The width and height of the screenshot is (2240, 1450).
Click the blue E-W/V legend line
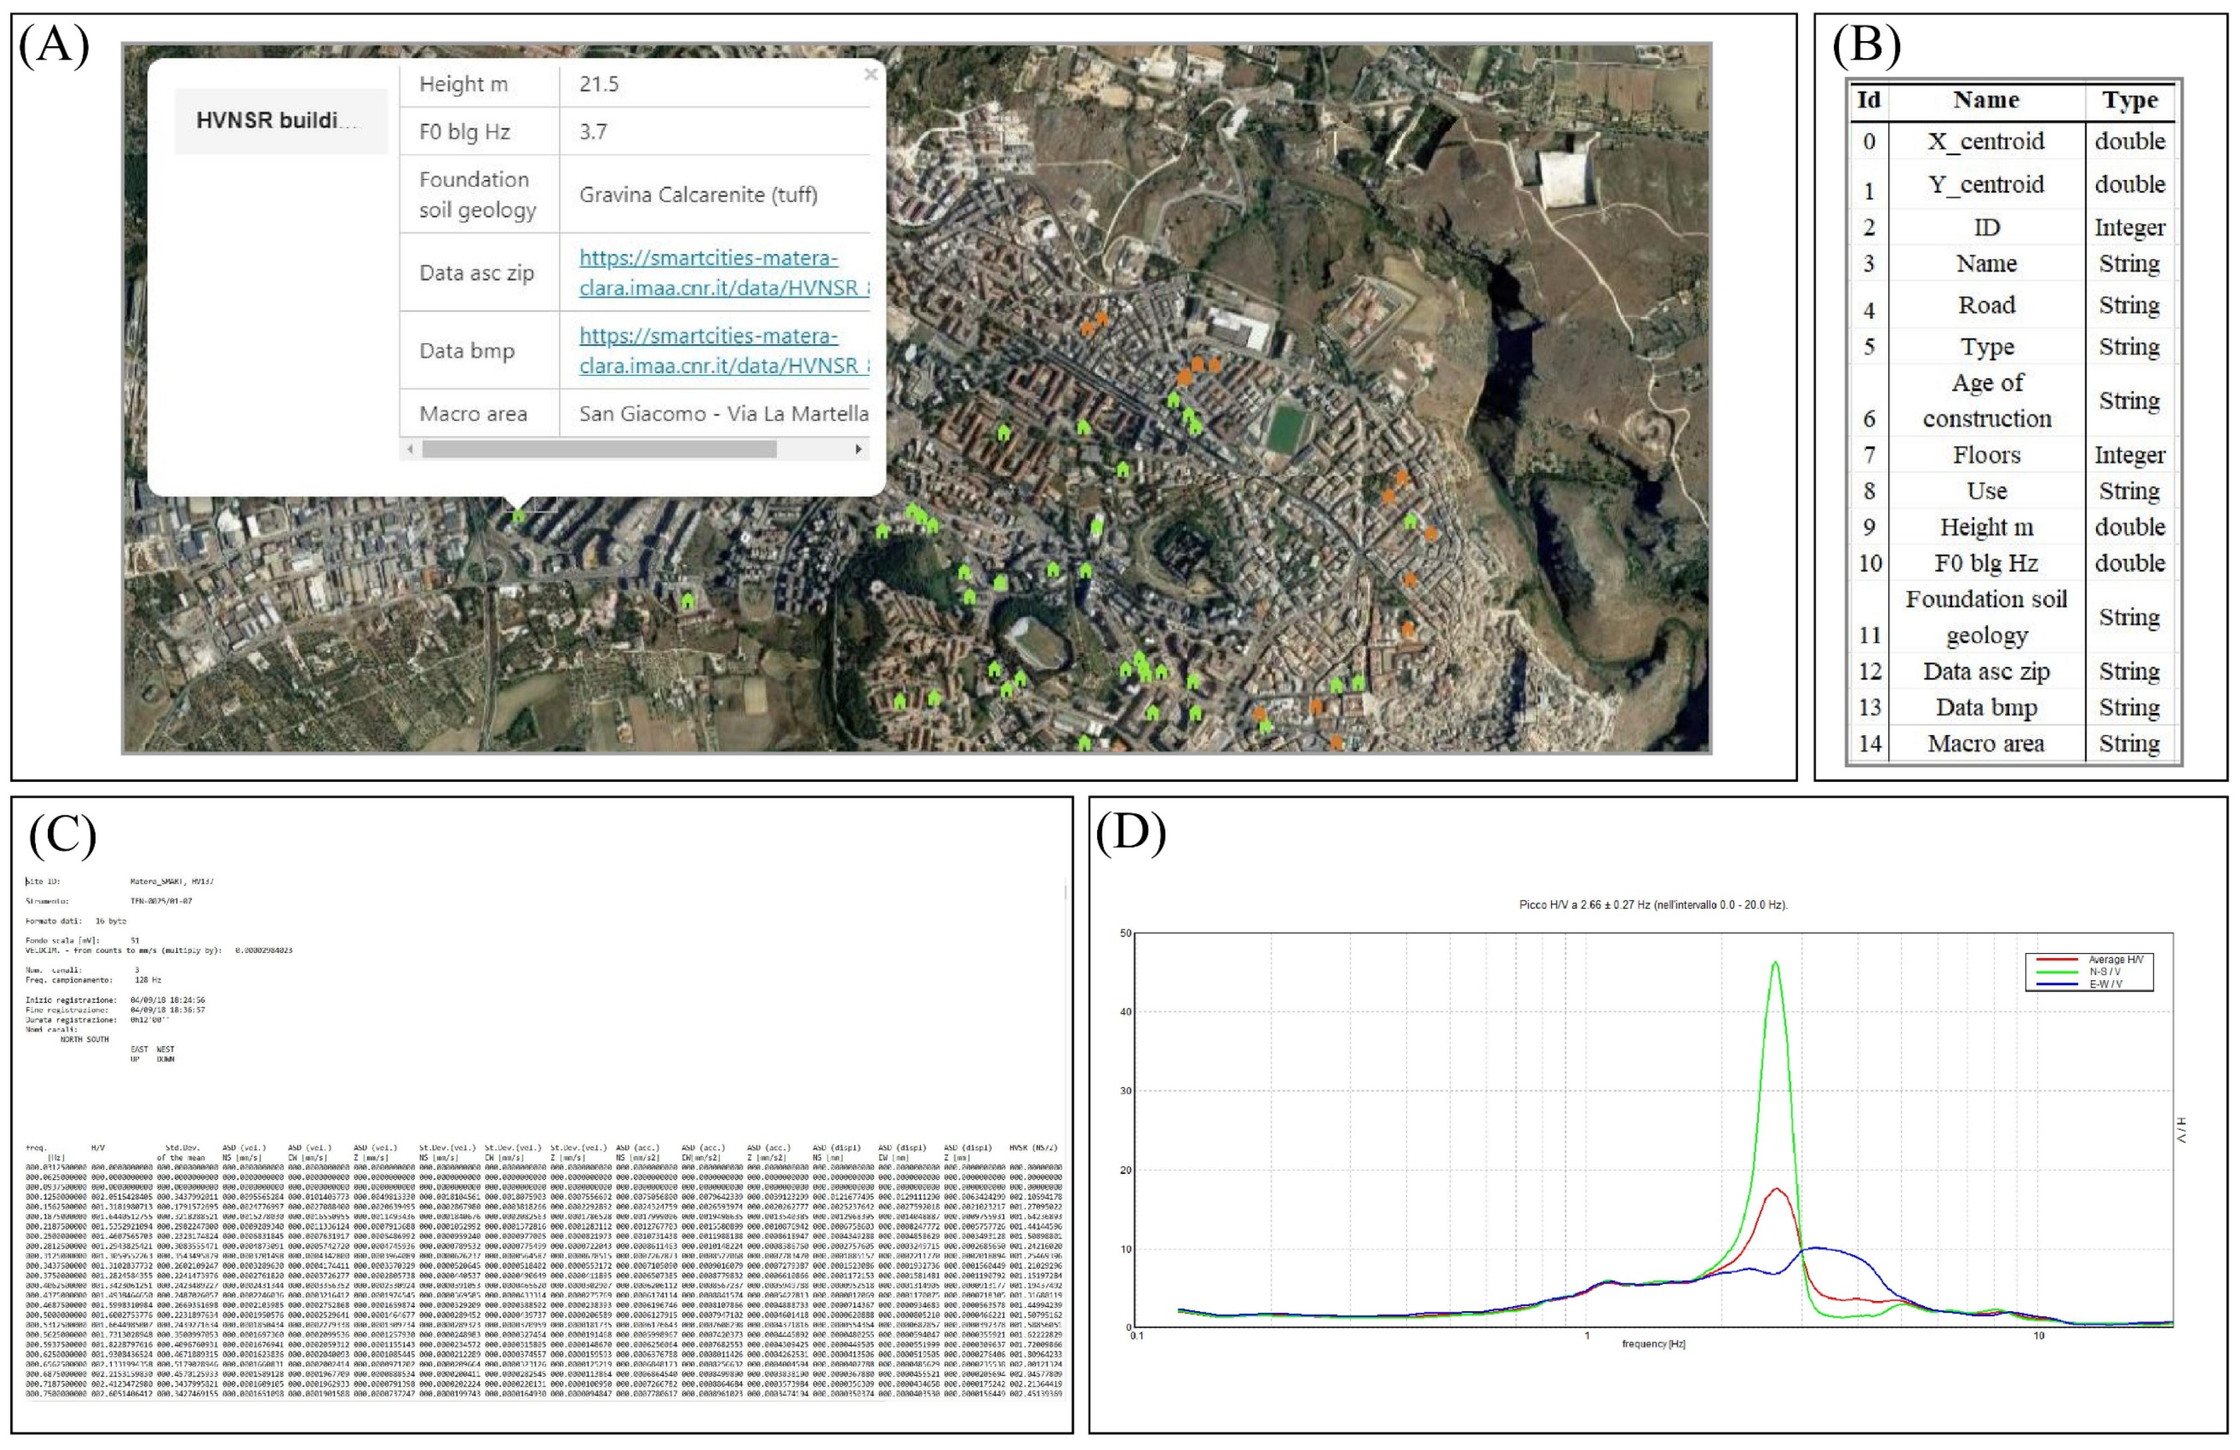point(2056,985)
